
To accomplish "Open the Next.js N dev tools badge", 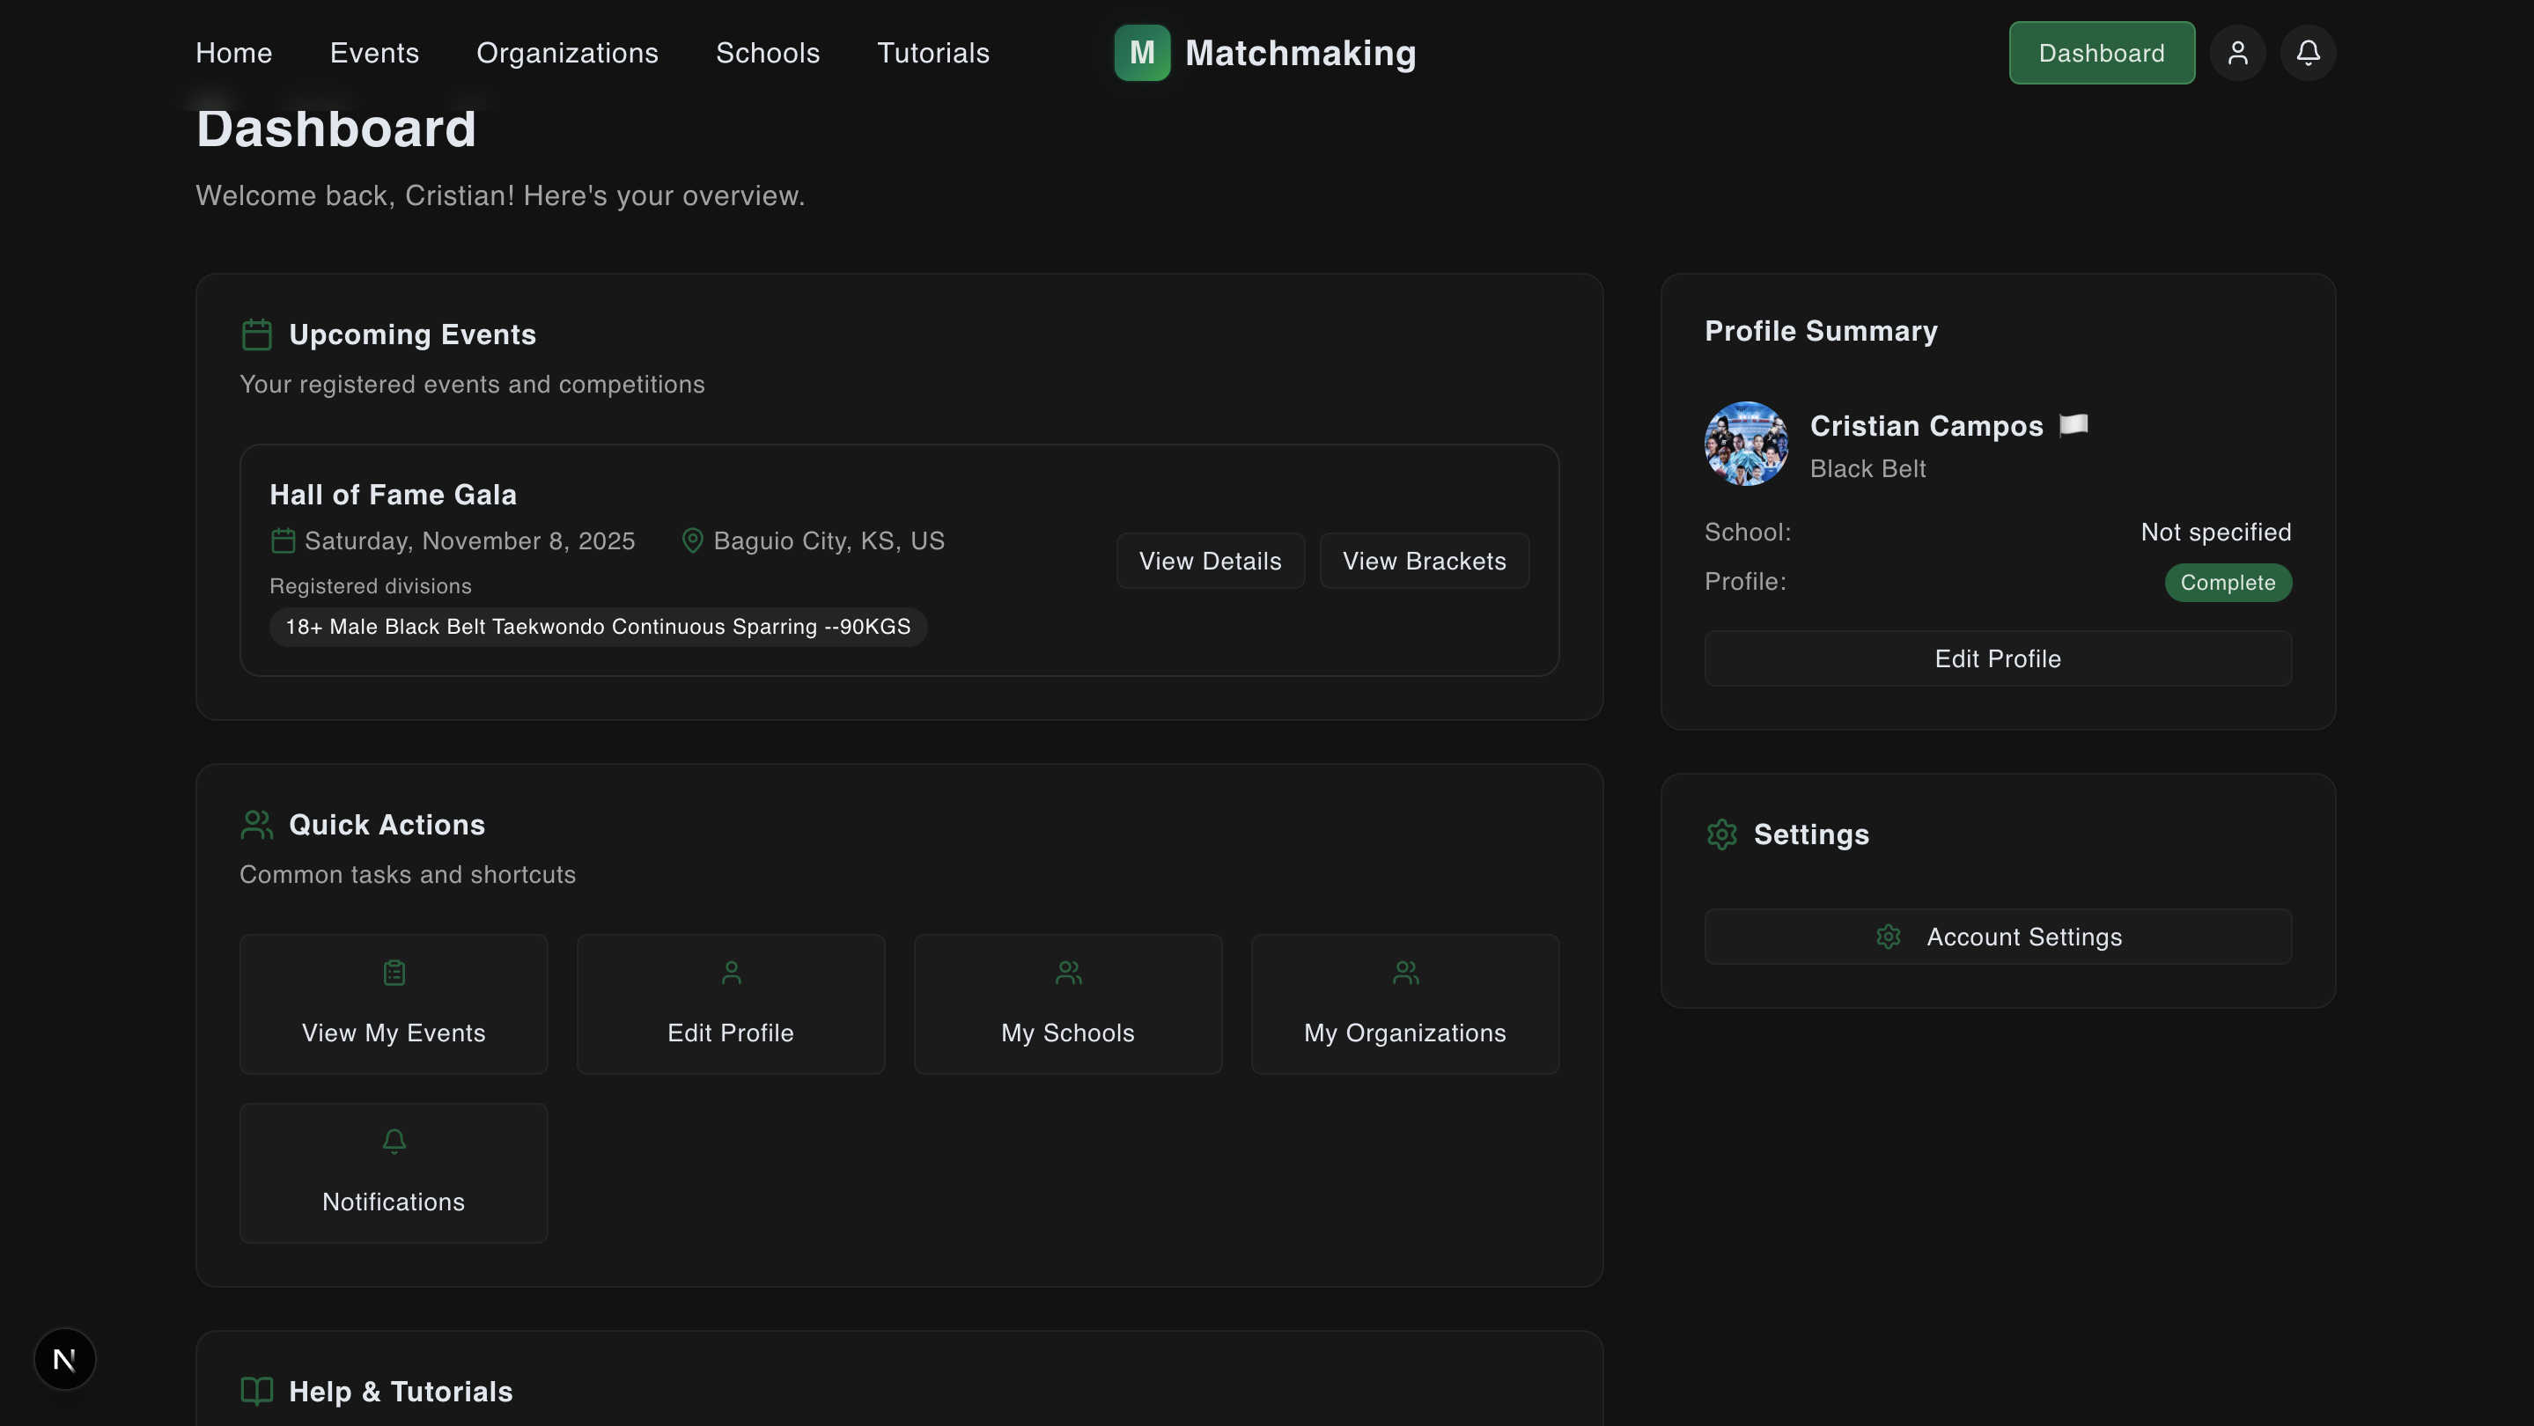I will pyautogui.click(x=65, y=1359).
